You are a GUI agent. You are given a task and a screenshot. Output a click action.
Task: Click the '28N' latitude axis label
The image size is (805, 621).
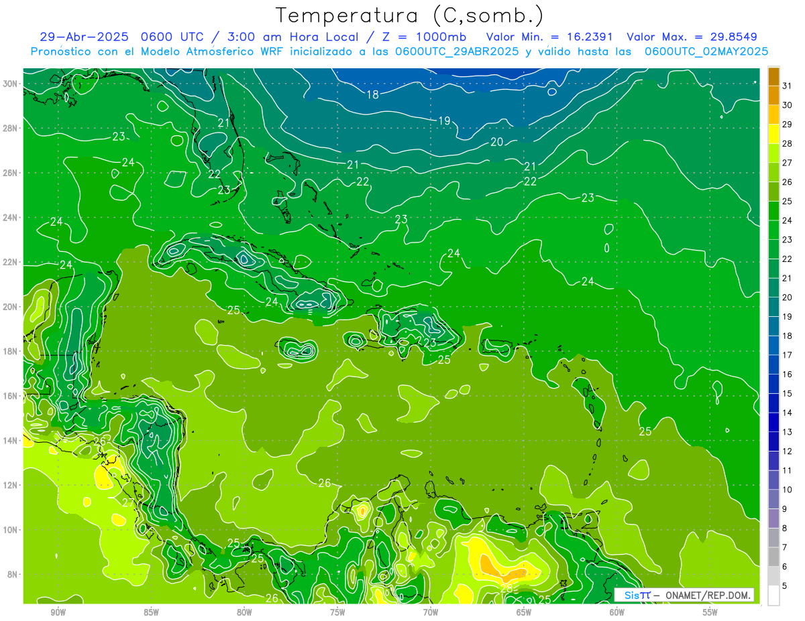(11, 128)
